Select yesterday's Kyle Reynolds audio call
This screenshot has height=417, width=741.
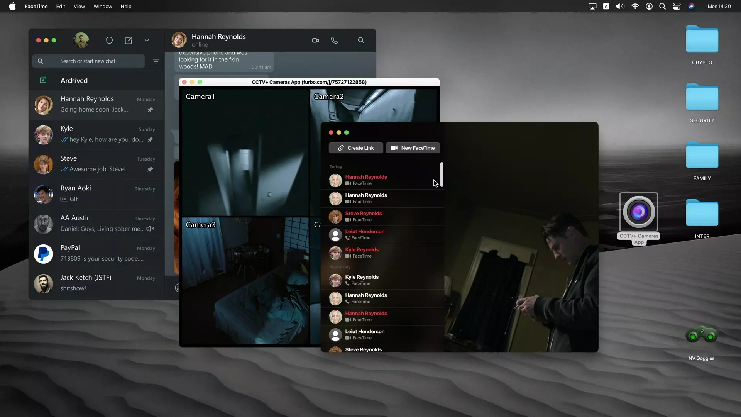pos(382,280)
